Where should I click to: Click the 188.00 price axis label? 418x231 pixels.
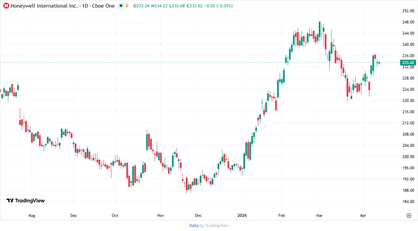[408, 190]
